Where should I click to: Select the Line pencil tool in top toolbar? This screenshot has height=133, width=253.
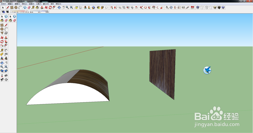click(x=8, y=8)
